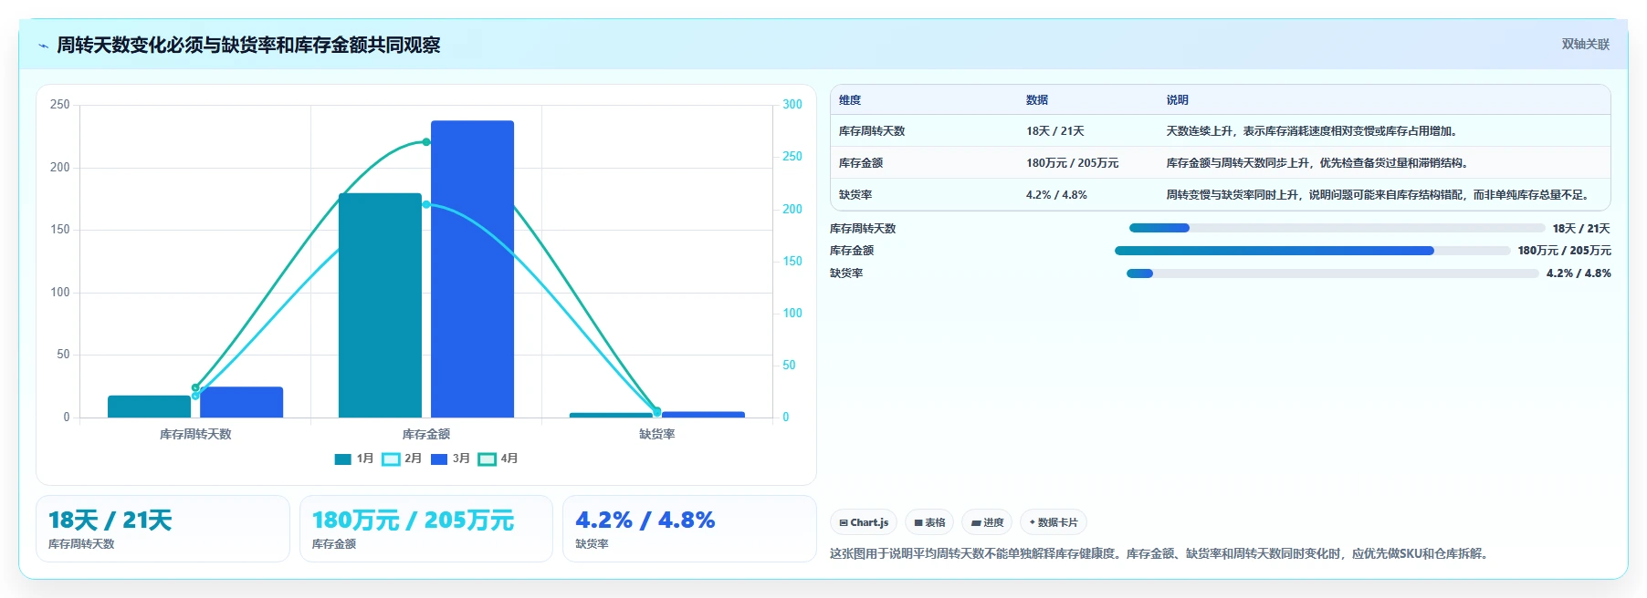Click the 缺货率 x-axis label
Screen dimensions: 1647x598
[657, 434]
